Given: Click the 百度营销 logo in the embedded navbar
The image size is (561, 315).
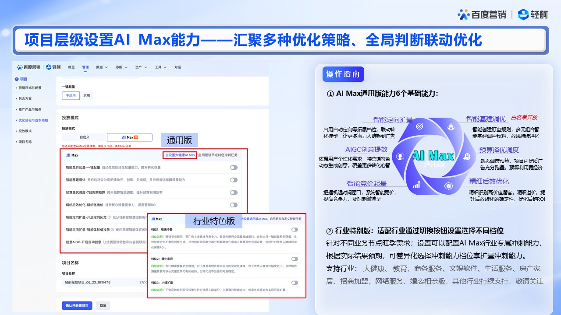Looking at the screenshot, I should click(x=28, y=67).
